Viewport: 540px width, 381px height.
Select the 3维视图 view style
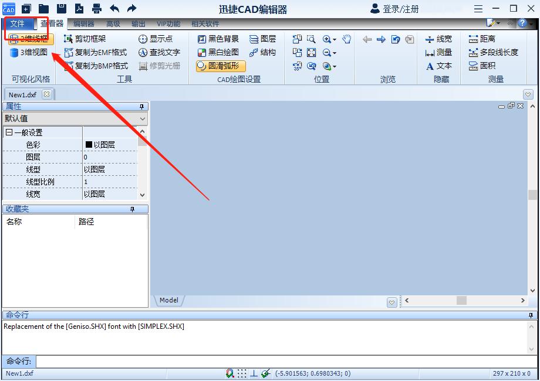(29, 52)
